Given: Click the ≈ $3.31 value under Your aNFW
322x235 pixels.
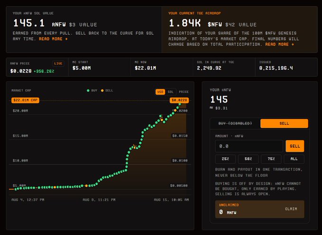Looking at the screenshot, I should click(219, 108).
